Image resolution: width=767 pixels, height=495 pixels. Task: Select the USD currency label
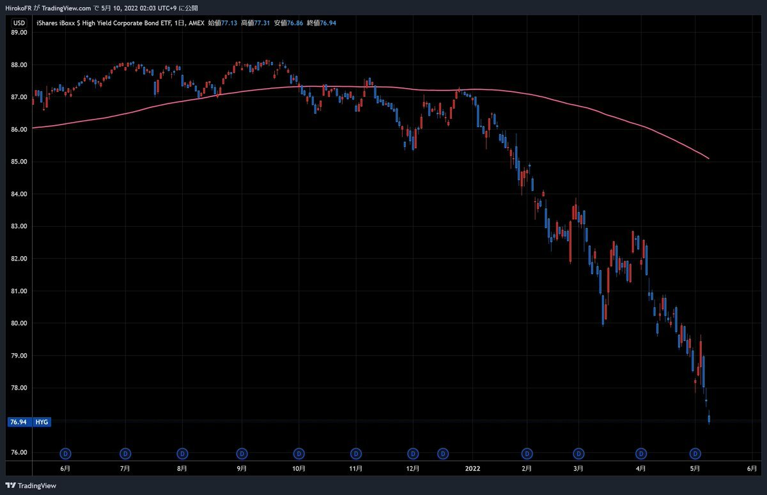pos(19,24)
